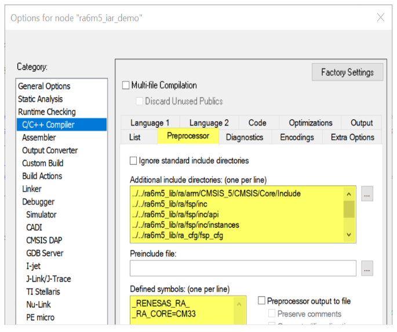Click the include directories scrollbar thumb
Image resolution: width=397 pixels, height=332 pixels.
(349, 209)
